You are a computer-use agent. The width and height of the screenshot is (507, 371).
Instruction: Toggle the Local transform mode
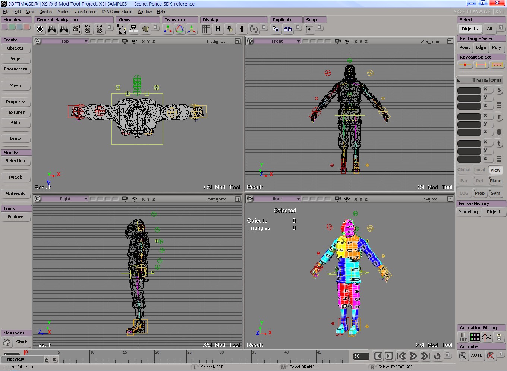[x=479, y=170]
